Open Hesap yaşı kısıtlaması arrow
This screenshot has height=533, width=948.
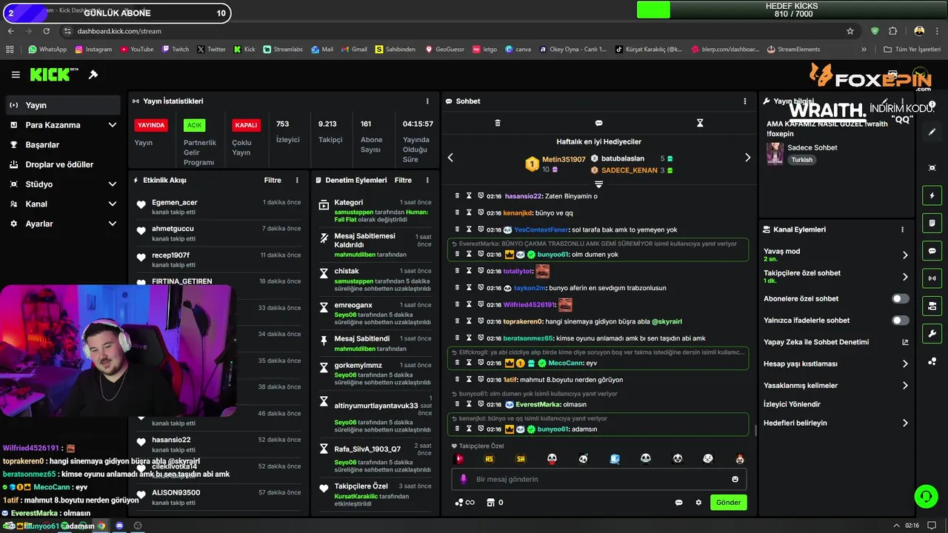coord(905,363)
